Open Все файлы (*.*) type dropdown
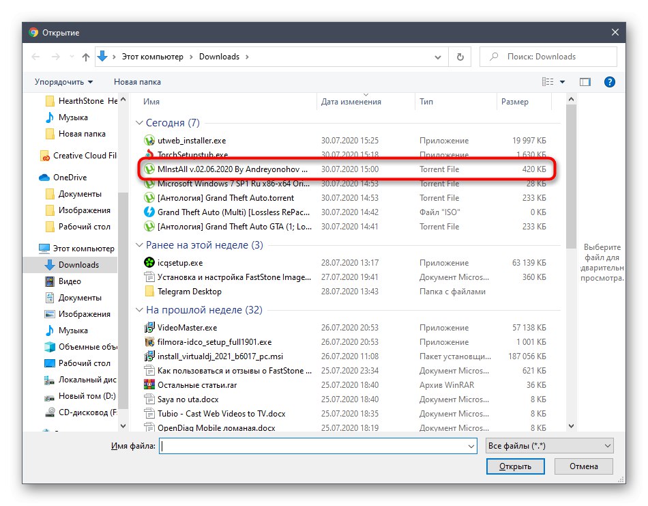 click(x=549, y=446)
